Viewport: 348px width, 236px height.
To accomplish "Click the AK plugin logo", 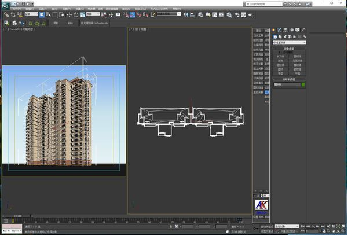I will pos(261,205).
